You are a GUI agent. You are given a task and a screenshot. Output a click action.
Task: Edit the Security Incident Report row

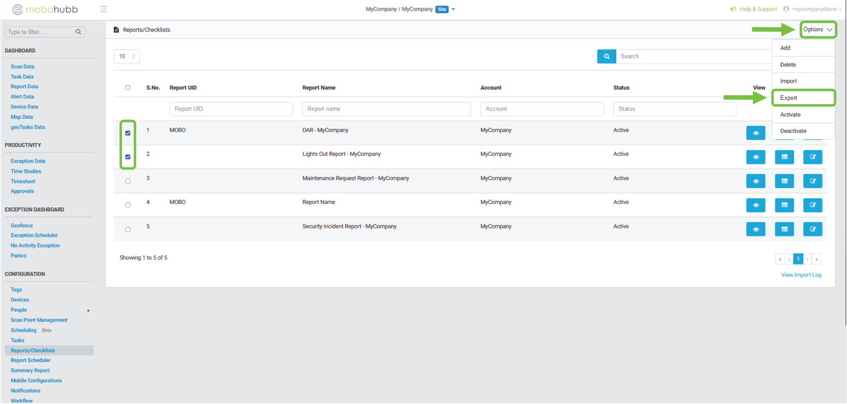pos(813,229)
